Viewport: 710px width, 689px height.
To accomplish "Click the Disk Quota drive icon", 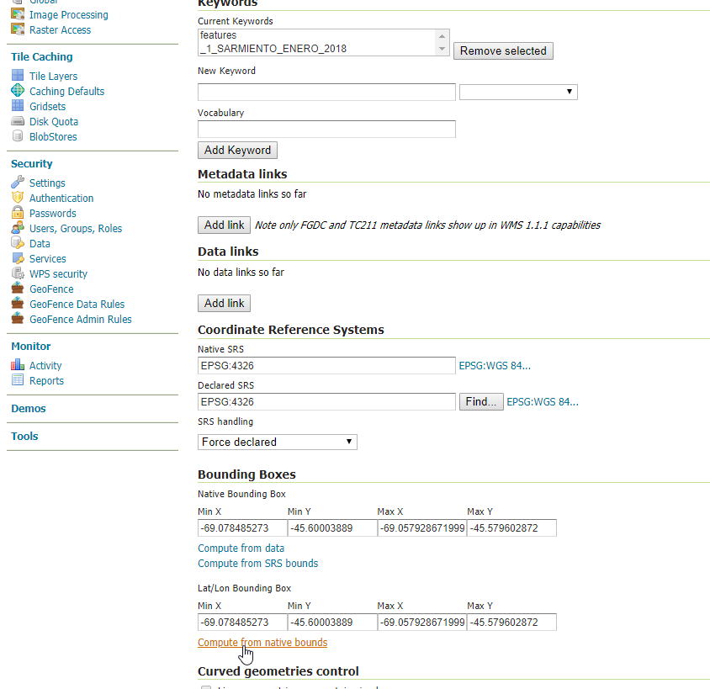I will tap(18, 121).
